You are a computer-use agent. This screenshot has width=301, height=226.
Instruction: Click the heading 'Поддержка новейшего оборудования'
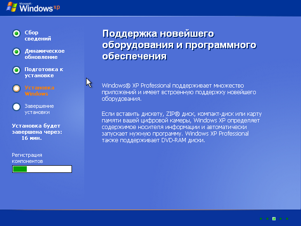pos(179,45)
